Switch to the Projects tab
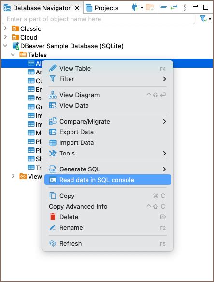The image size is (214, 282). [x=102, y=8]
